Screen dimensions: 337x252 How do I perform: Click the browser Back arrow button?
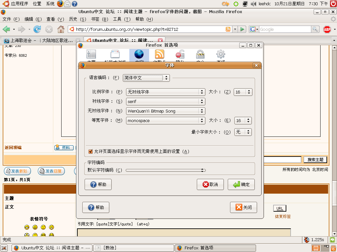pyautogui.click(x=6, y=29)
